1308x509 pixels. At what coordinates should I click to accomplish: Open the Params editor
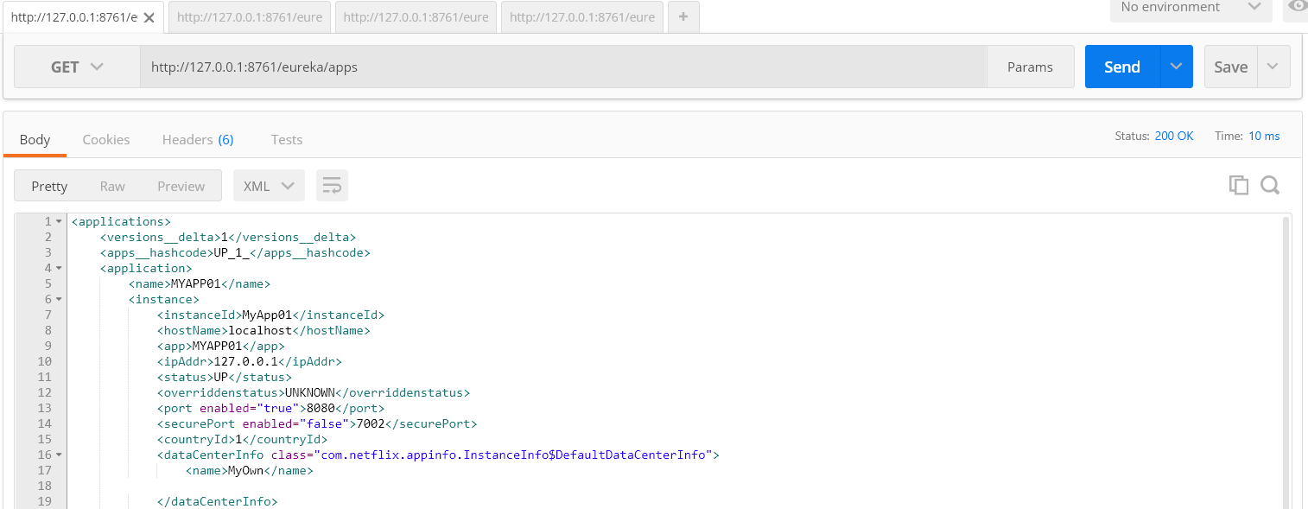tap(1030, 67)
